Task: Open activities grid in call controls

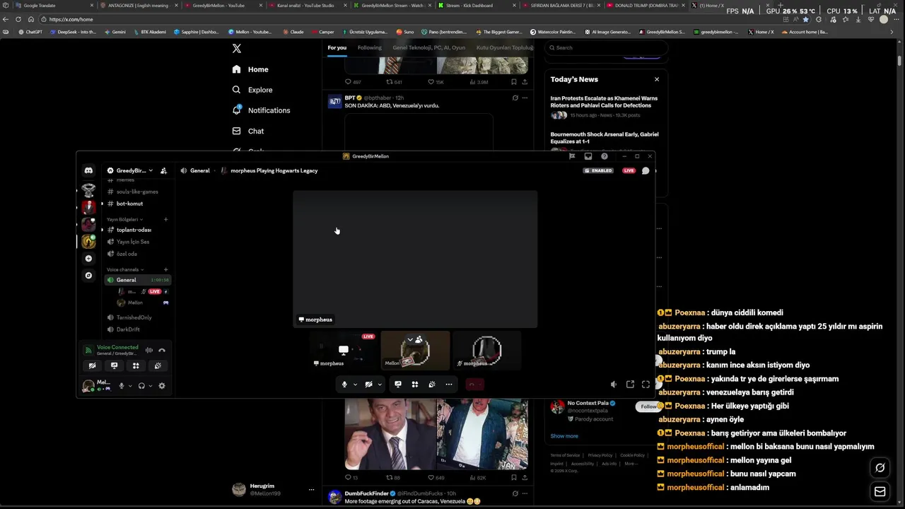Action: 415,385
